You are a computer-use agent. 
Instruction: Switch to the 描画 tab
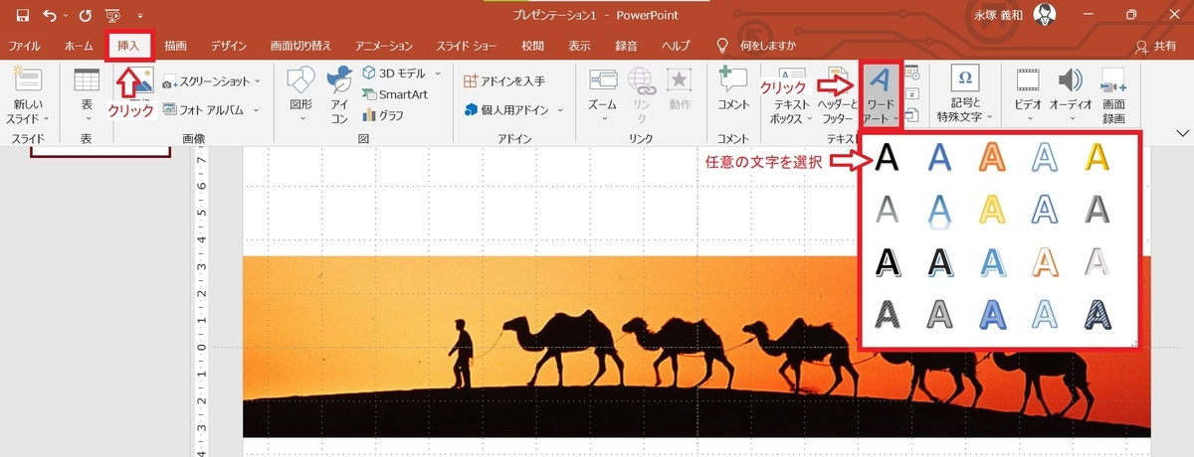tap(176, 46)
